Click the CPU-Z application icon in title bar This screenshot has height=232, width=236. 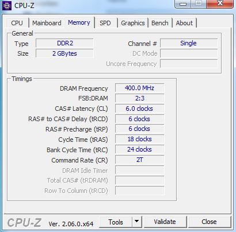7,6
